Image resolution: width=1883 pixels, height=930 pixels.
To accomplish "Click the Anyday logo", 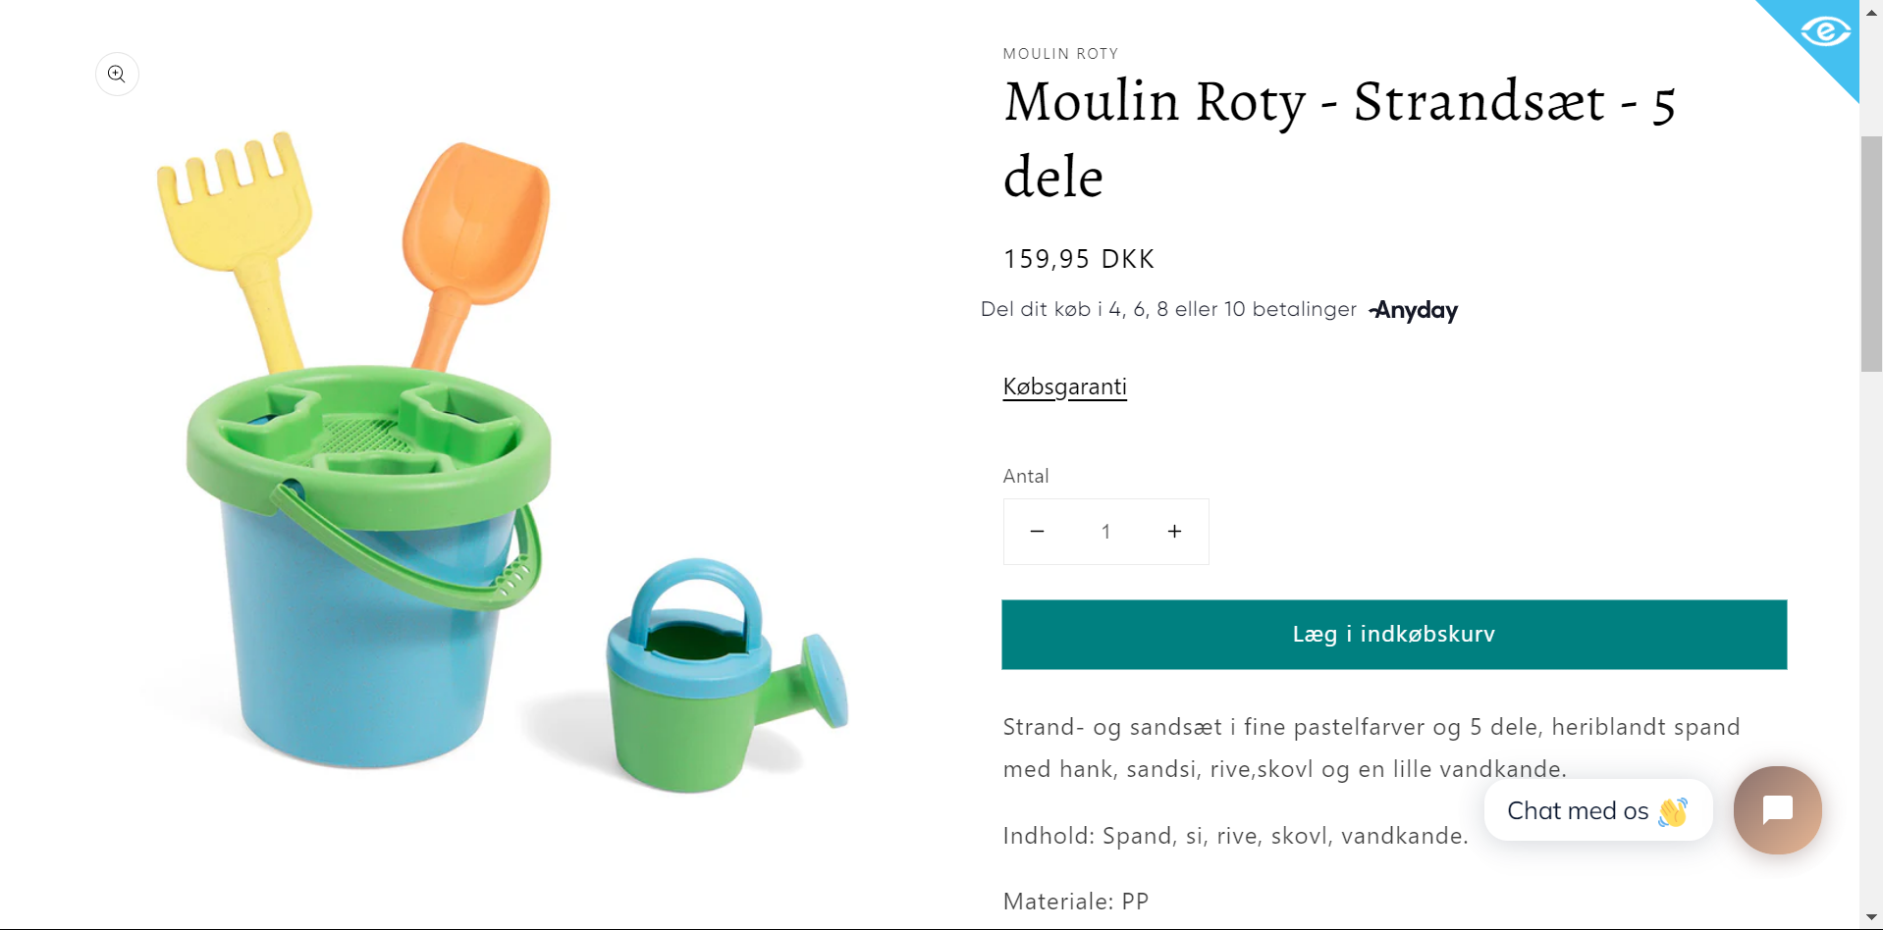I will pyautogui.click(x=1414, y=310).
